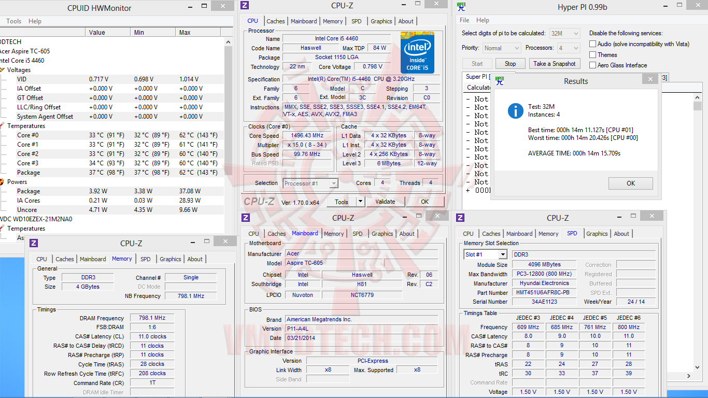Open the Priority dropdown set to Normal

point(501,48)
